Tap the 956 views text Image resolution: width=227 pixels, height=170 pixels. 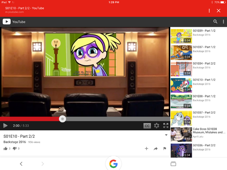pyautogui.click(x=34, y=142)
